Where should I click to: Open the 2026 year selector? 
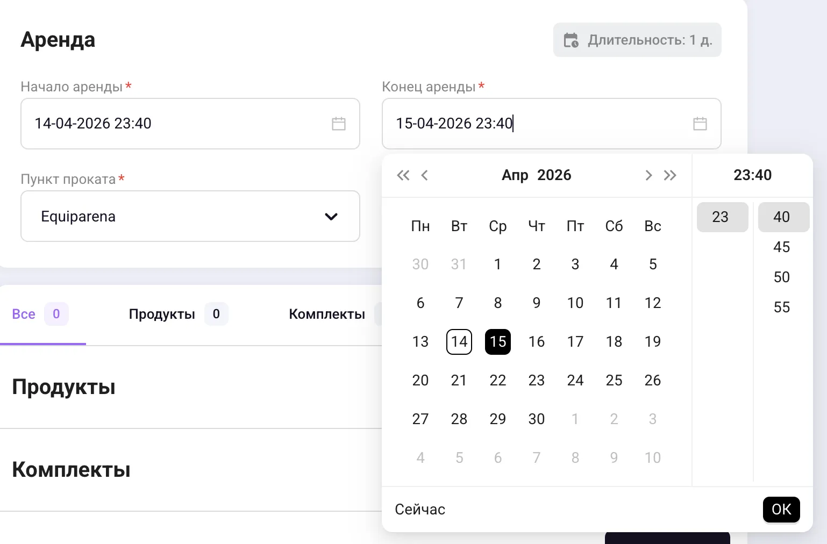[x=554, y=175]
